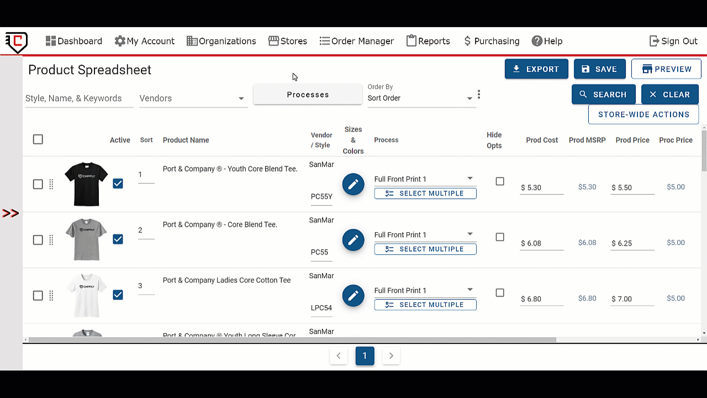Check Hide Opts for PC55Y row
707x398 pixels.
(500, 181)
